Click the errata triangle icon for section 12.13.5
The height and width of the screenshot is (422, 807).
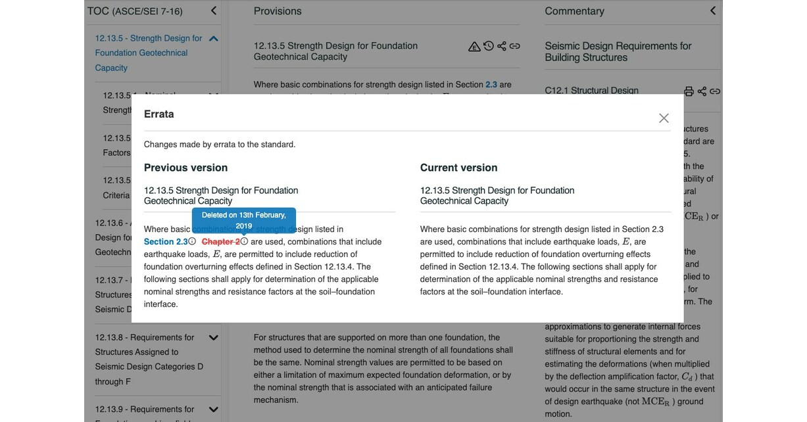click(474, 46)
